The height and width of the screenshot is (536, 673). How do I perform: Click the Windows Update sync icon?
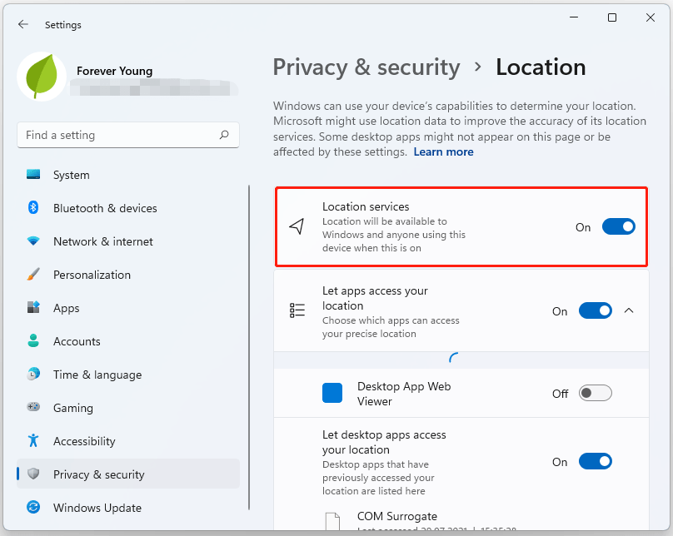33,507
